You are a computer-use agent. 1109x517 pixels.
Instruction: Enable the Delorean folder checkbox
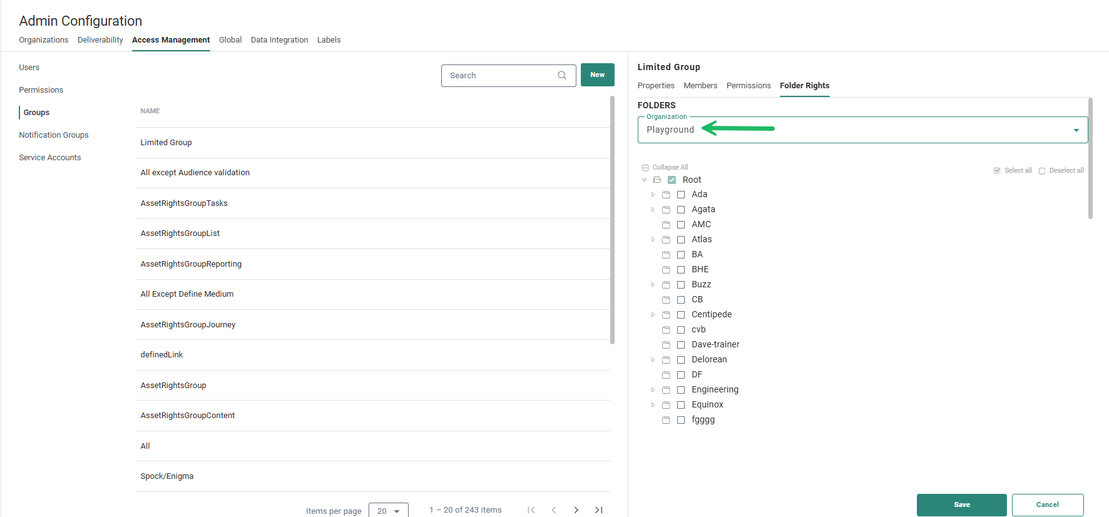(x=681, y=360)
